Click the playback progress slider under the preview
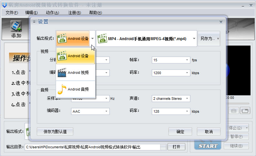The height and width of the screenshot is (156, 256). [x=238, y=103]
